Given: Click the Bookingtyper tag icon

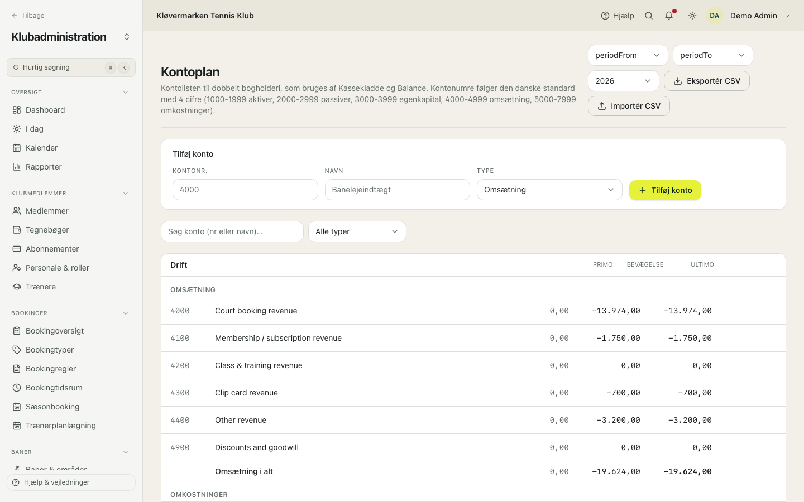Looking at the screenshot, I should tap(17, 350).
